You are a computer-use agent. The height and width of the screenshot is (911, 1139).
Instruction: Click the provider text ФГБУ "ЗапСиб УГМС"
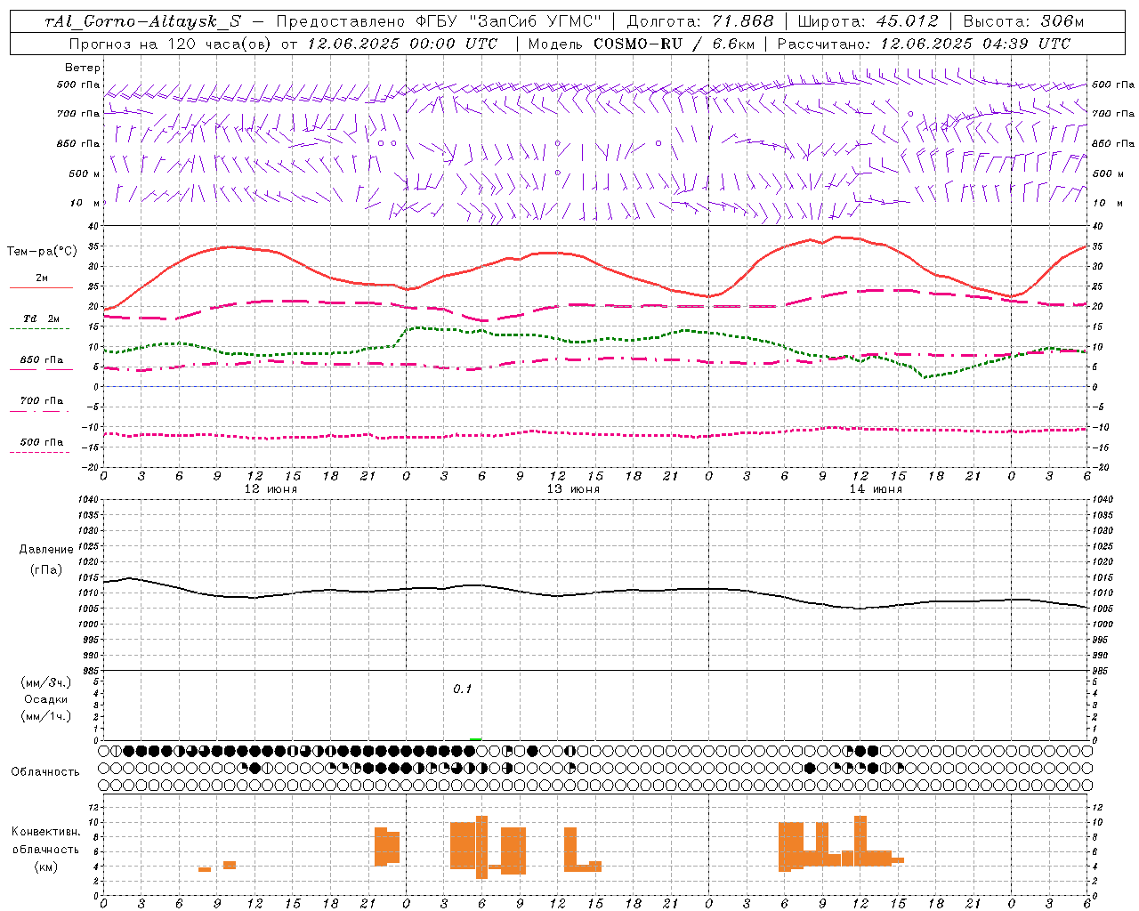508,21
